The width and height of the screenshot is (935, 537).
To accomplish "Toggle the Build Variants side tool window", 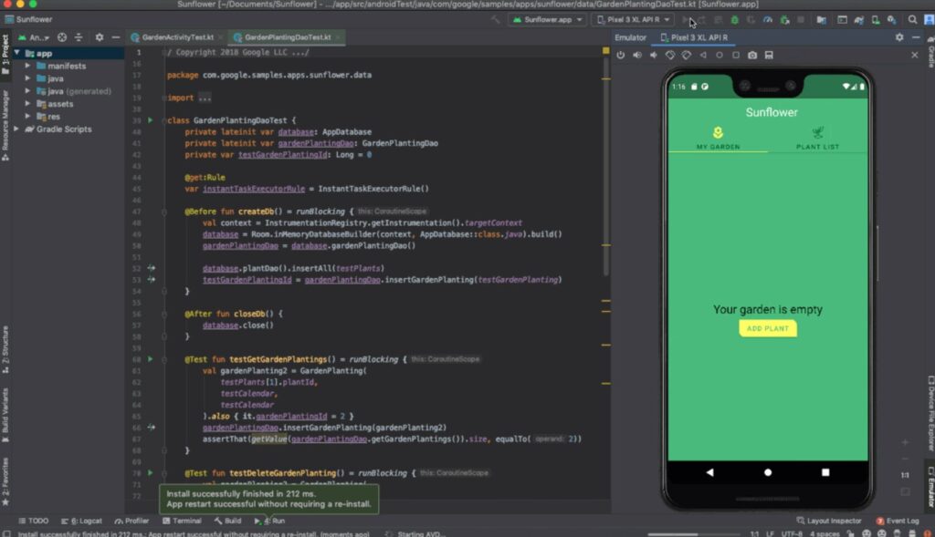I will pos(5,415).
